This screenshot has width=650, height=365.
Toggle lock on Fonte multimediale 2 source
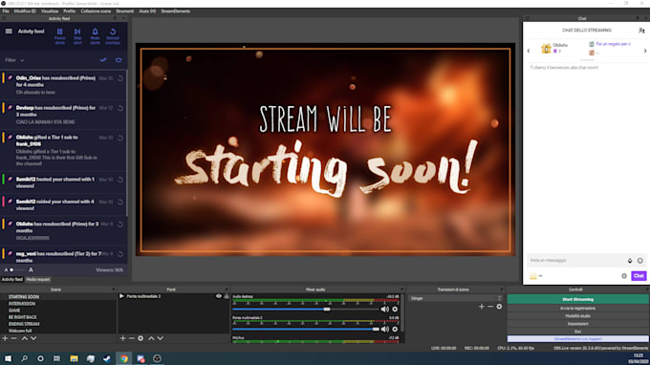[x=227, y=296]
